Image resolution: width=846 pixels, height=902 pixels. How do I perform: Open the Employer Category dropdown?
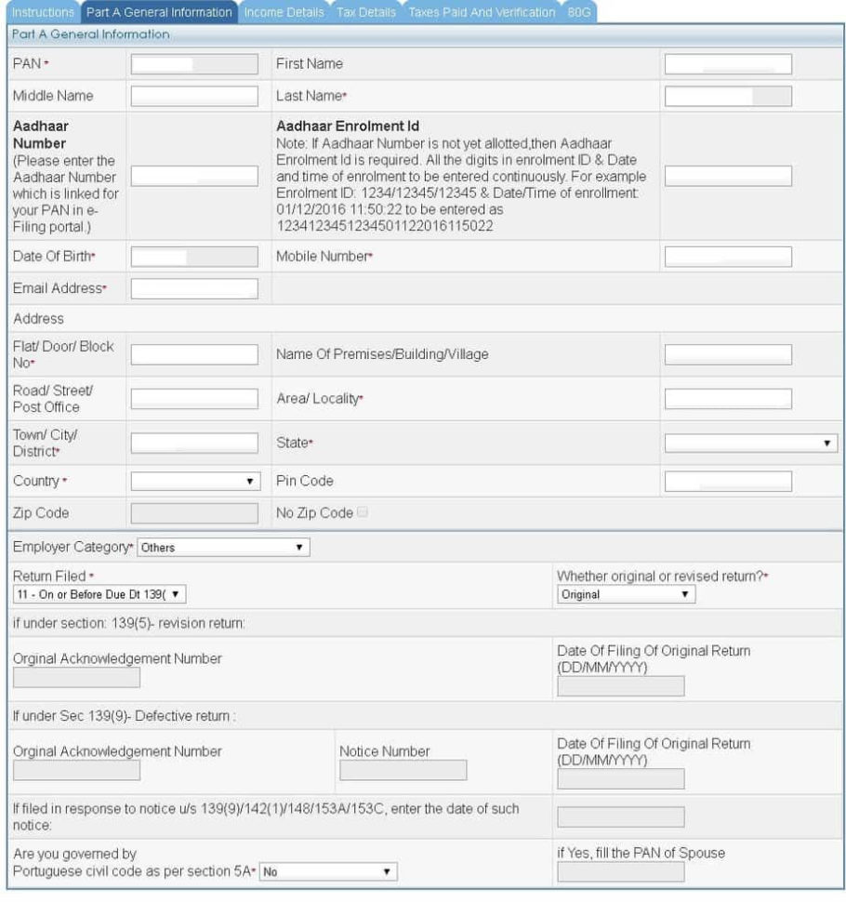[221, 547]
